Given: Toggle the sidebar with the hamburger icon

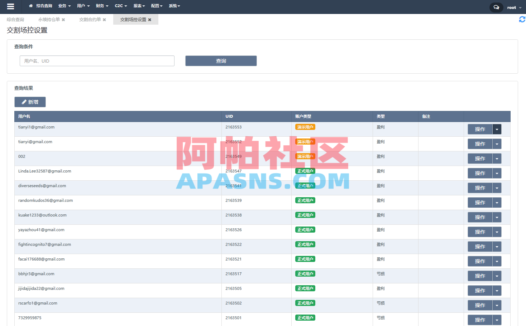Looking at the screenshot, I should (10, 6).
